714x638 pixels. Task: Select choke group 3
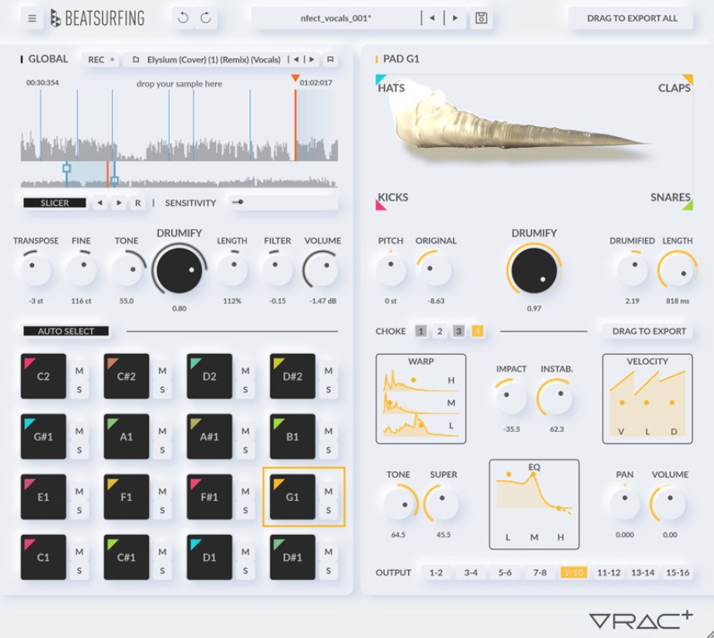coord(459,331)
